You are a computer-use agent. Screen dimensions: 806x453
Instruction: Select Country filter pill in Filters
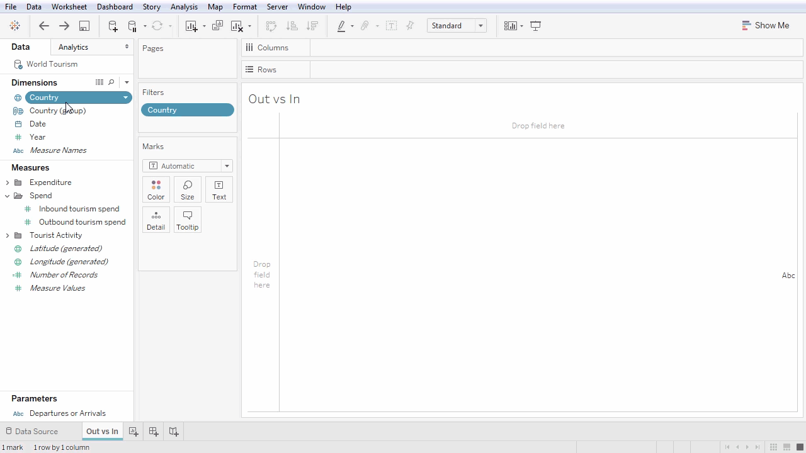[188, 110]
